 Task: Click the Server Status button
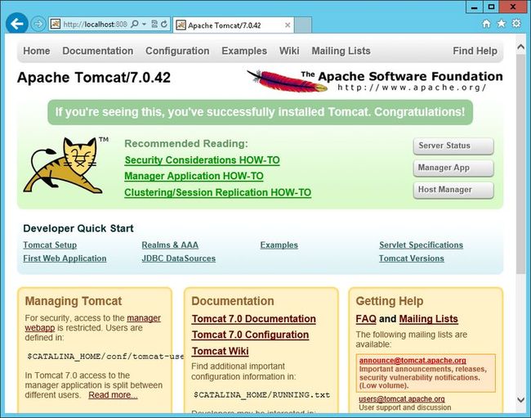453,146
